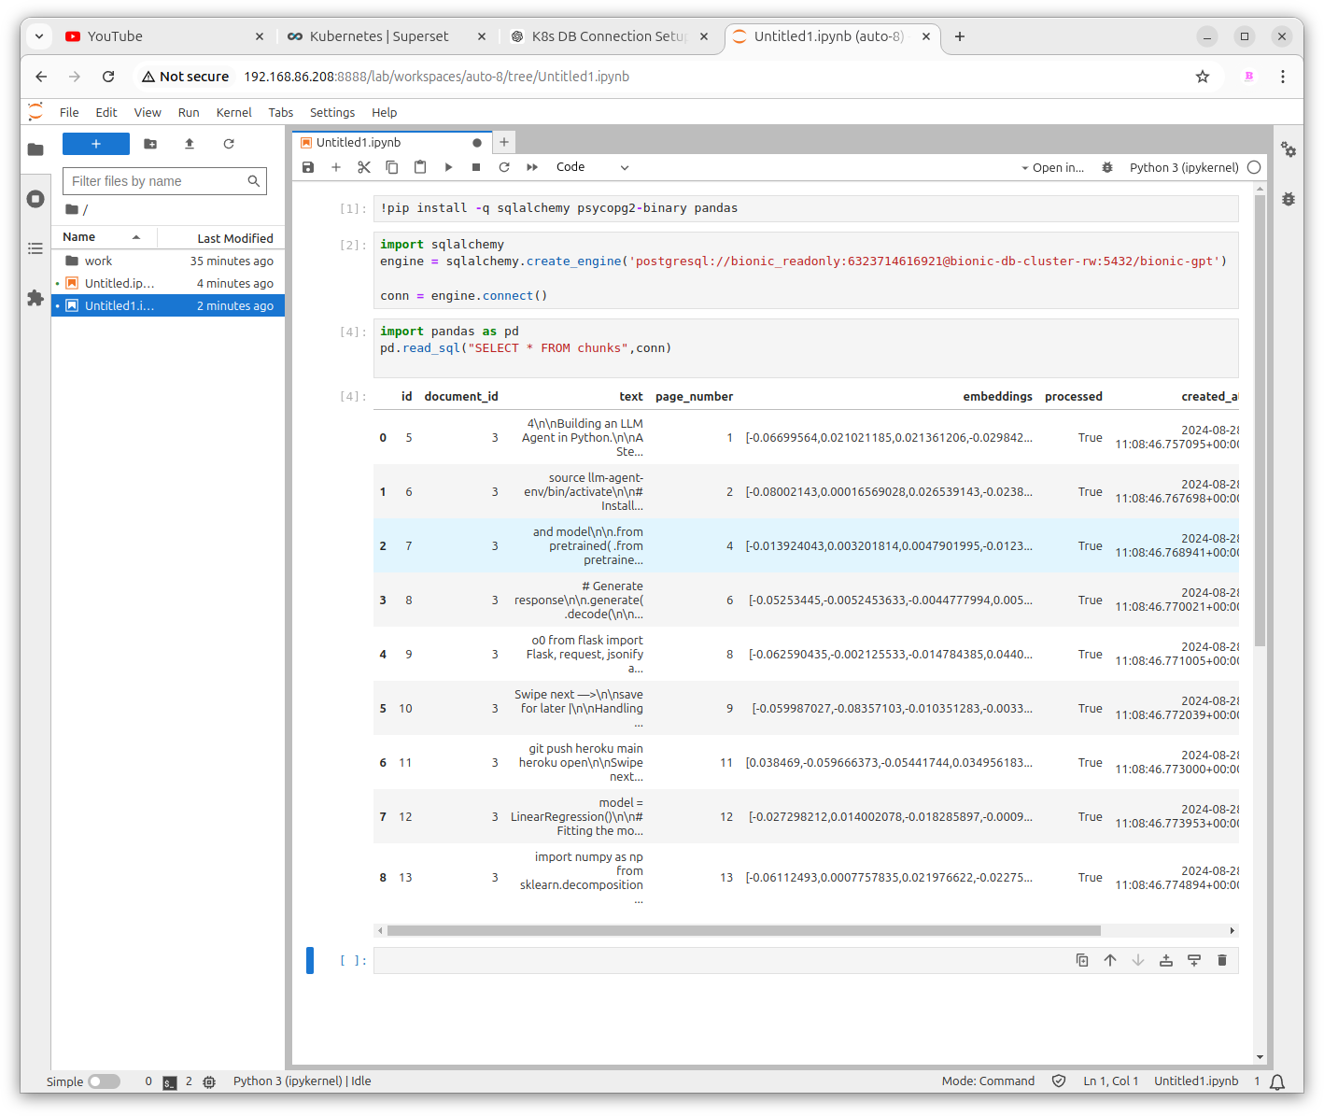Interrupt the kernel with the stop icon

(x=476, y=167)
